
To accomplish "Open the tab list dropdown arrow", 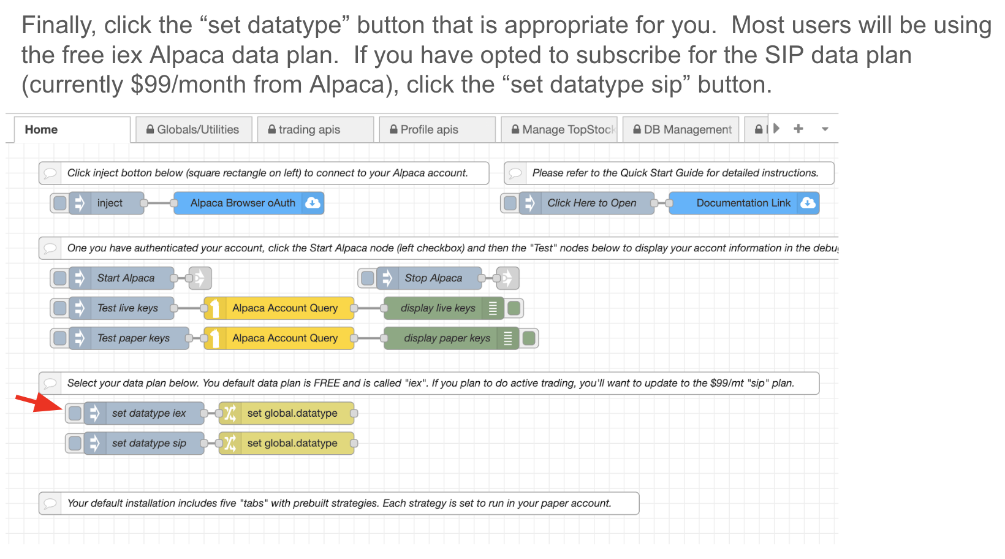I will click(x=825, y=129).
